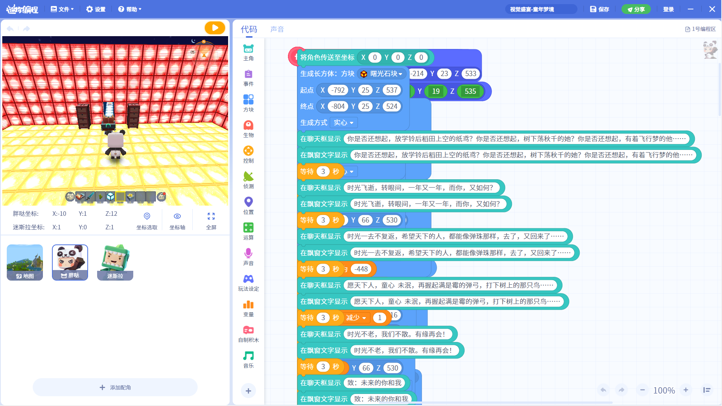Open the 文件 menu
722x406 pixels.
click(x=62, y=9)
